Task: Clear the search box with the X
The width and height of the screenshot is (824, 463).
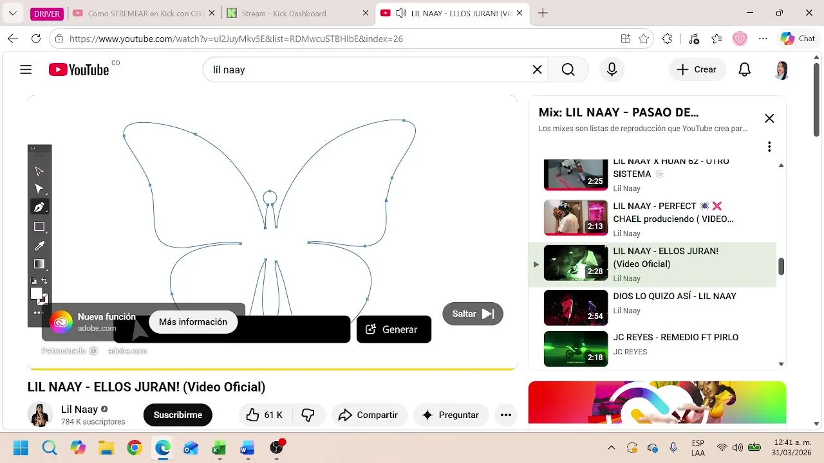Action: click(537, 69)
